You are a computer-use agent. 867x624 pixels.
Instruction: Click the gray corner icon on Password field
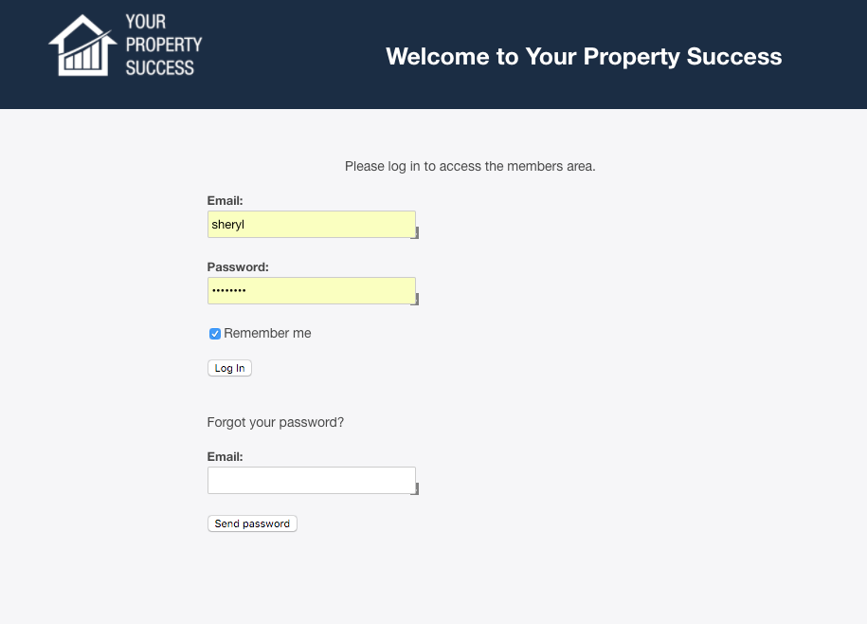415,300
